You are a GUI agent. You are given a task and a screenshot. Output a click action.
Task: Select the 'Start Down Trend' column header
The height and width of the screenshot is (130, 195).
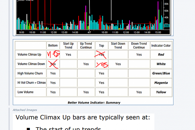pyautogui.click(x=118, y=45)
